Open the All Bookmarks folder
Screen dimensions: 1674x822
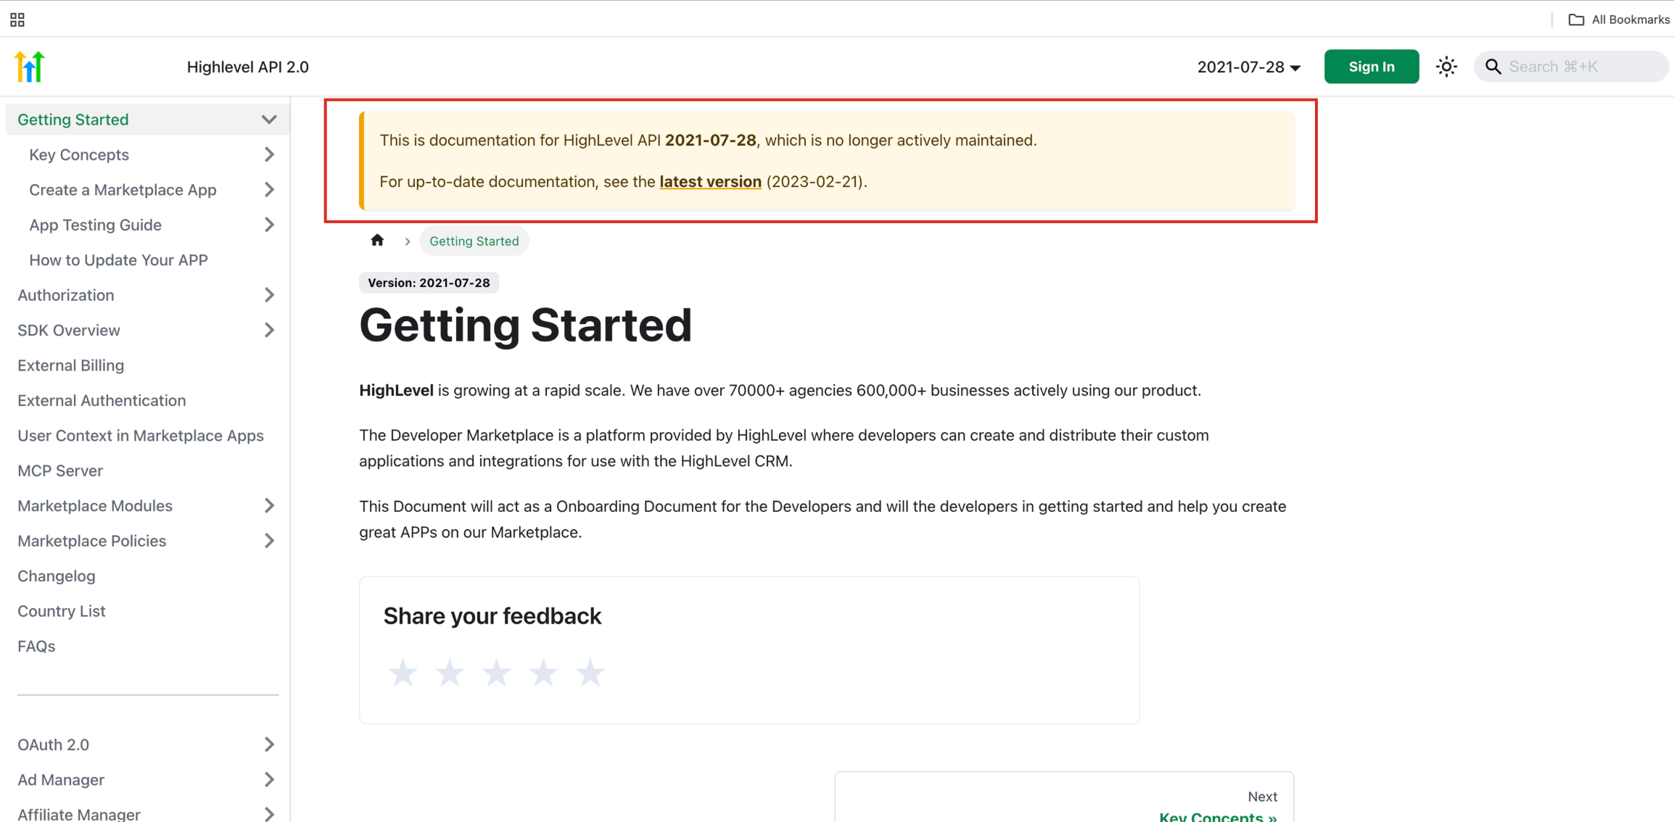coord(1619,20)
